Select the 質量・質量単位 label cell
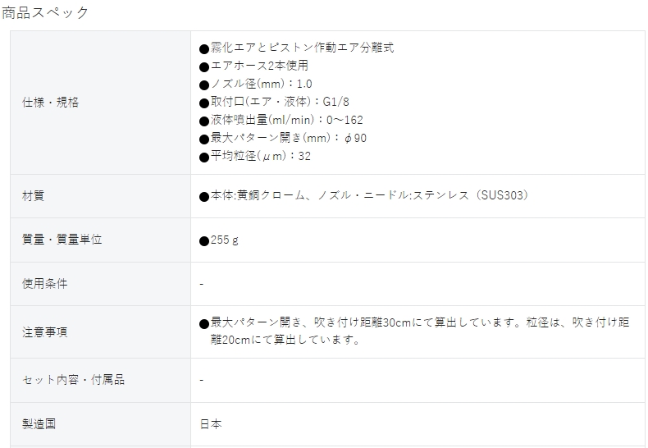648x448 pixels. [x=62, y=240]
